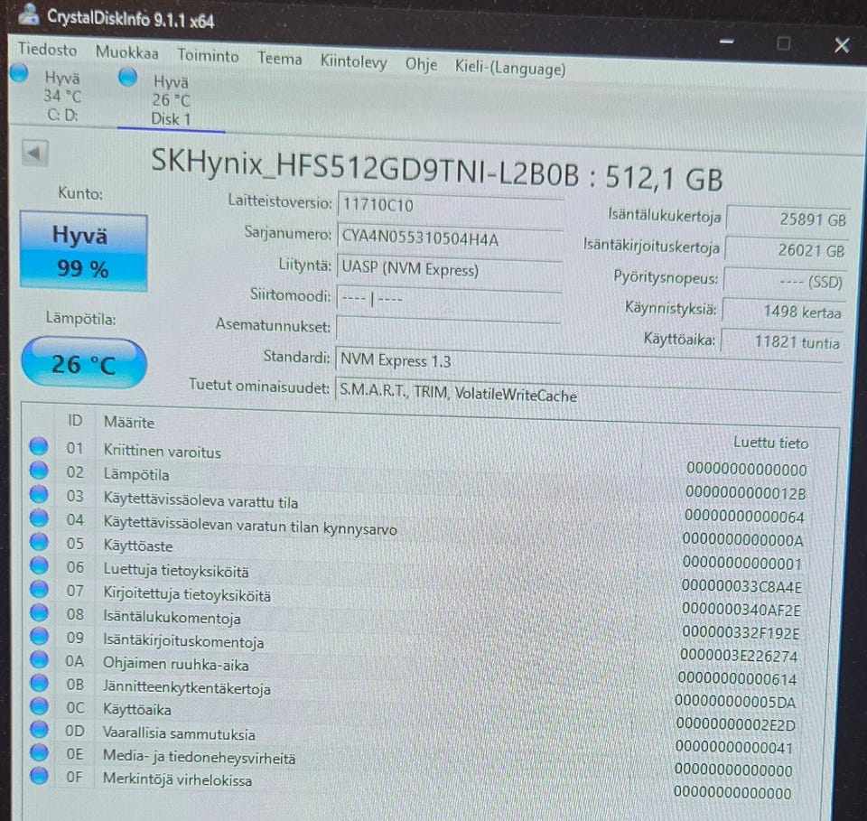
Task: Click the blue status orb for Disk 1
Action: coord(127,77)
